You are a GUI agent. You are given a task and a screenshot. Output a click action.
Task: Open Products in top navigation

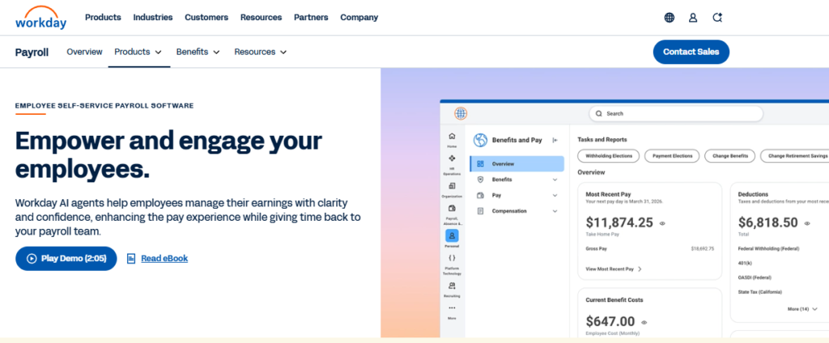click(x=103, y=18)
